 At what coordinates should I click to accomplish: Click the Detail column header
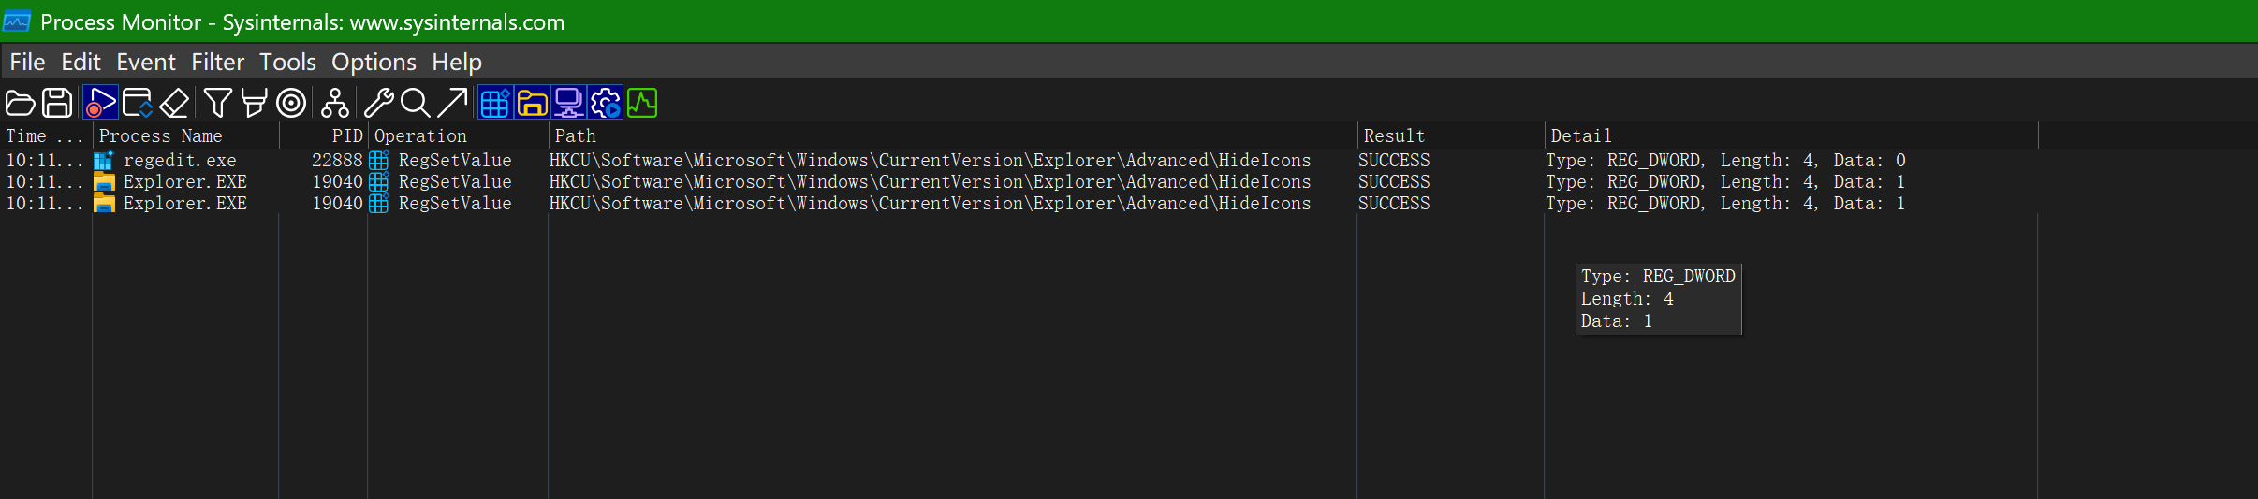tap(1791, 135)
